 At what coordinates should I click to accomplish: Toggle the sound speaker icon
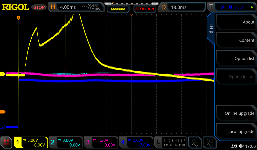click(241, 146)
